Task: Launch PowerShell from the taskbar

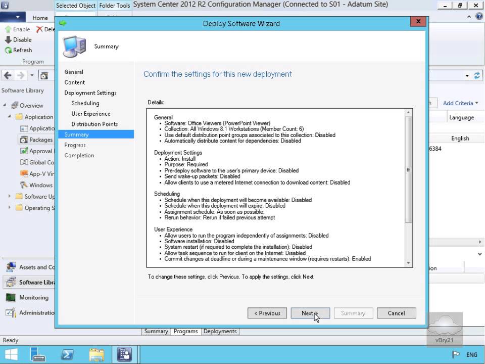Action: [67, 354]
